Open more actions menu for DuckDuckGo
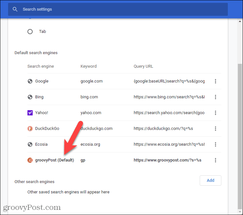The image size is (243, 215). (216, 128)
